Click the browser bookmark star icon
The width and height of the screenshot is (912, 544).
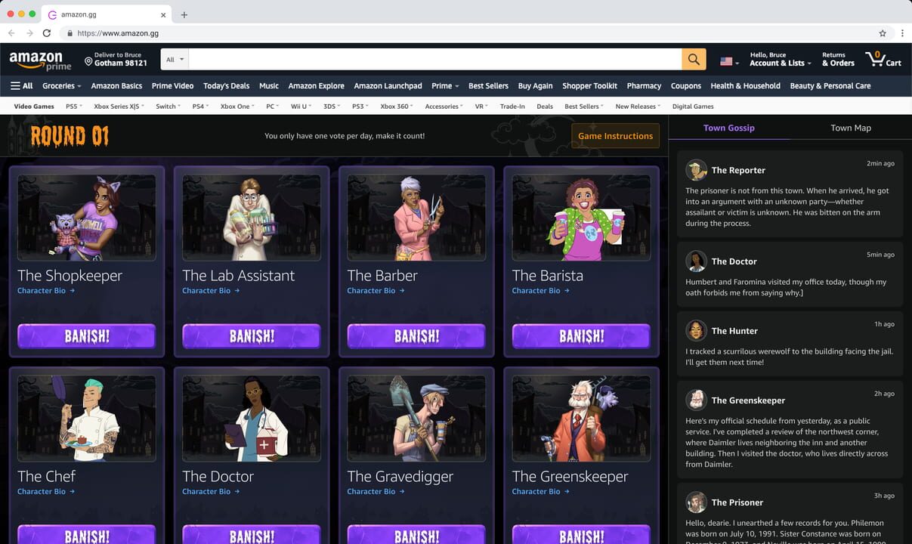coord(883,32)
